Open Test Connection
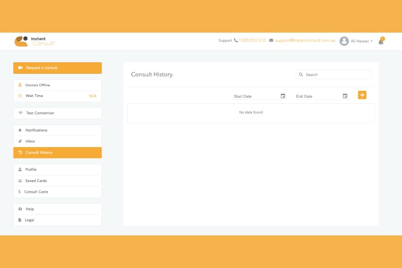 point(57,113)
